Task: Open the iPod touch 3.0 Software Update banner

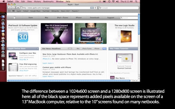Action: pyautogui.click(x=23, y=33)
